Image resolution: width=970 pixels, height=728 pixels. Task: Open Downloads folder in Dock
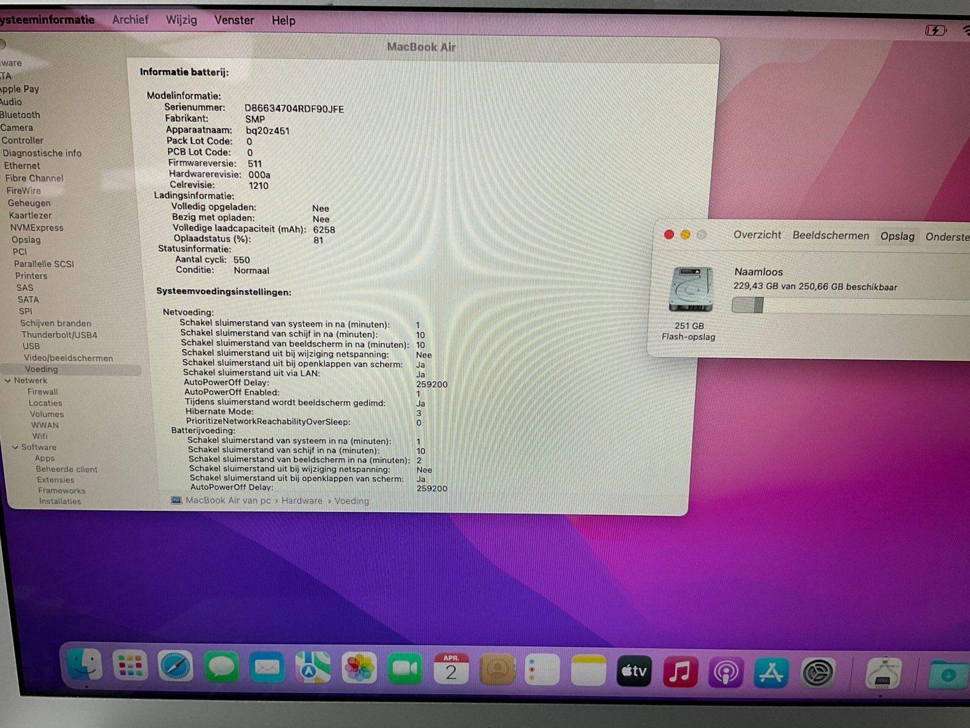pos(949,675)
